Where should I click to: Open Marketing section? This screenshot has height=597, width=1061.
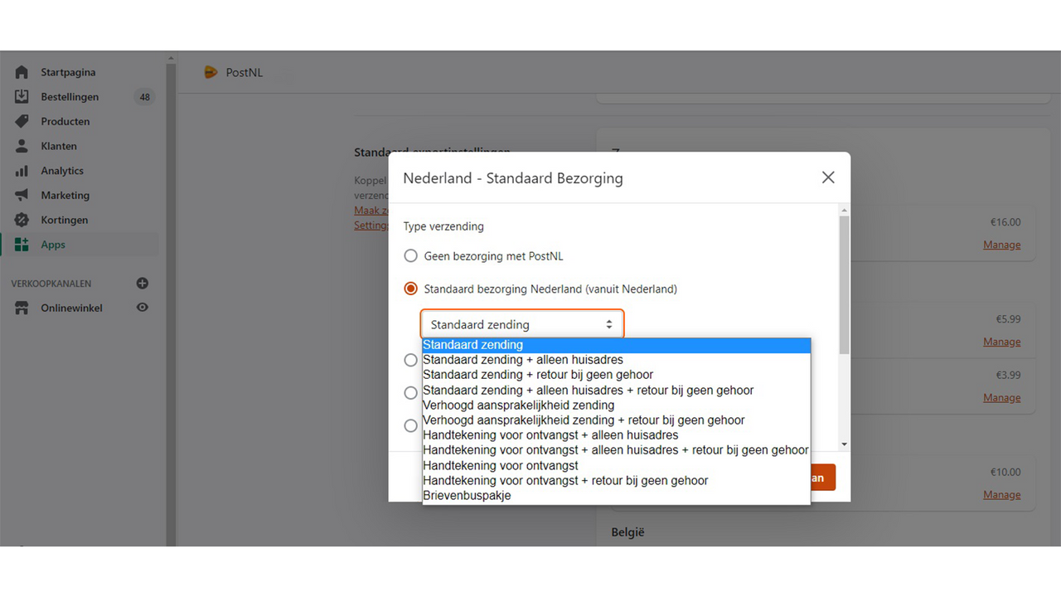click(65, 196)
